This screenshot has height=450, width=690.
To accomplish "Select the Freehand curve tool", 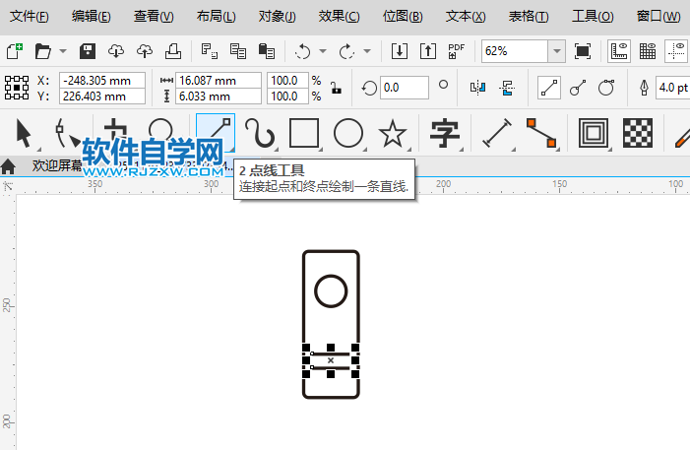I will click(260, 133).
